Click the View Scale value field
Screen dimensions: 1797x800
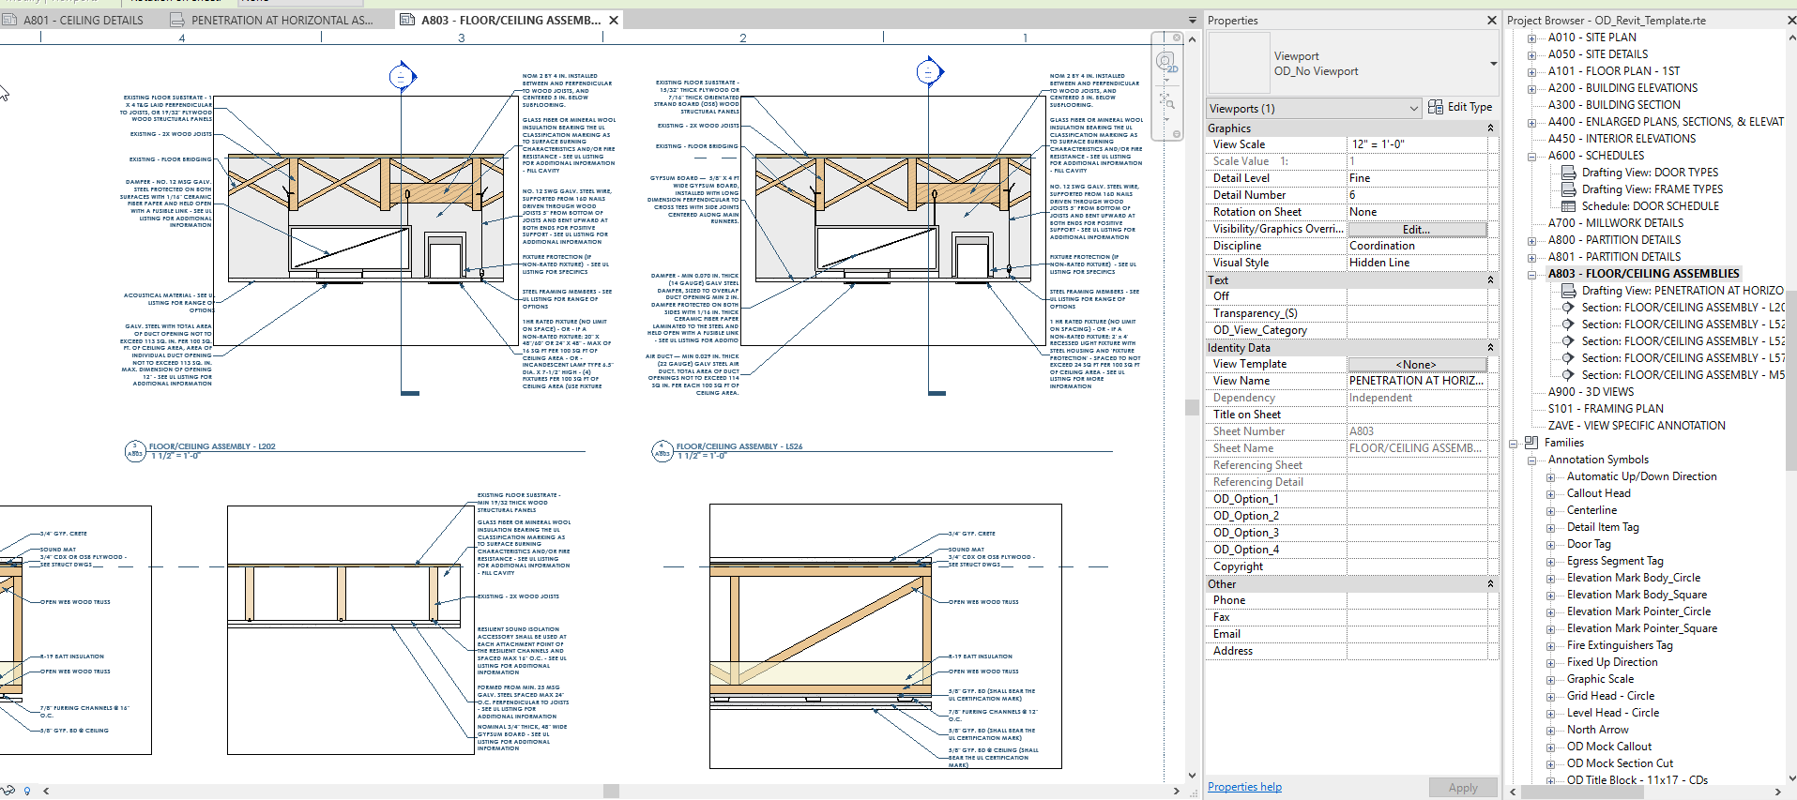click(1417, 144)
